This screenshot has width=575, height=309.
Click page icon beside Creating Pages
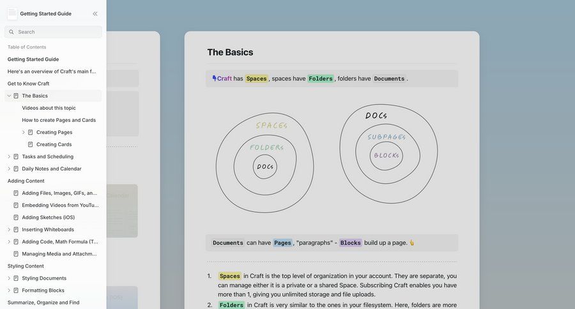pyautogui.click(x=31, y=132)
